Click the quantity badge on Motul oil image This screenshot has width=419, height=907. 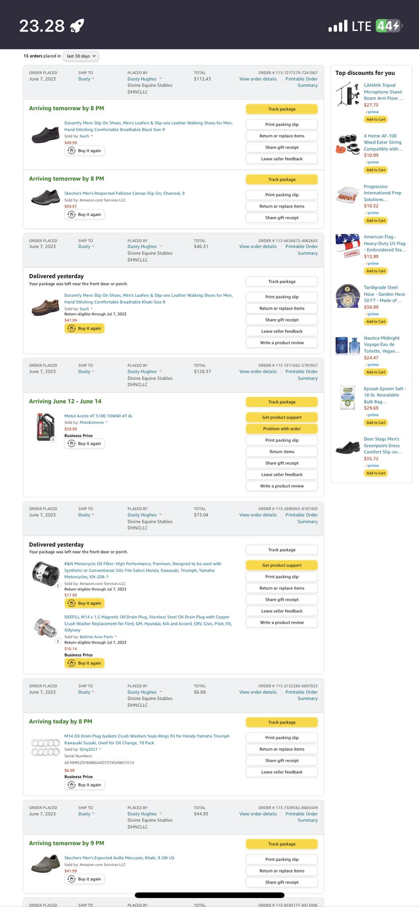click(53, 439)
